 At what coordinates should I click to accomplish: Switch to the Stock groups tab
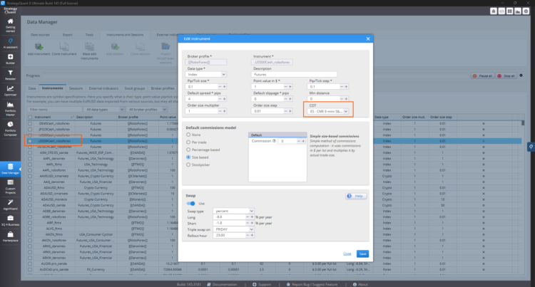(x=134, y=88)
